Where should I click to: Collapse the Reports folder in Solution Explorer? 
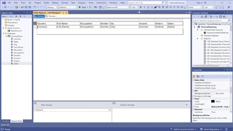coord(197,39)
